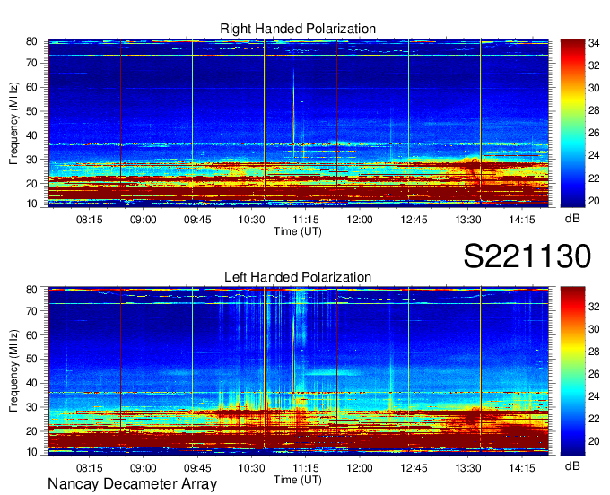
Task: Click the dB label under Right Handed colorbar
Action: (572, 219)
